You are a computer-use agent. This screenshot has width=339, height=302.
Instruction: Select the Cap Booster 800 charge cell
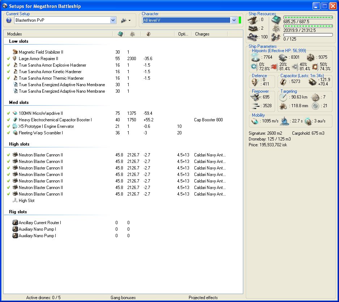click(x=209, y=119)
